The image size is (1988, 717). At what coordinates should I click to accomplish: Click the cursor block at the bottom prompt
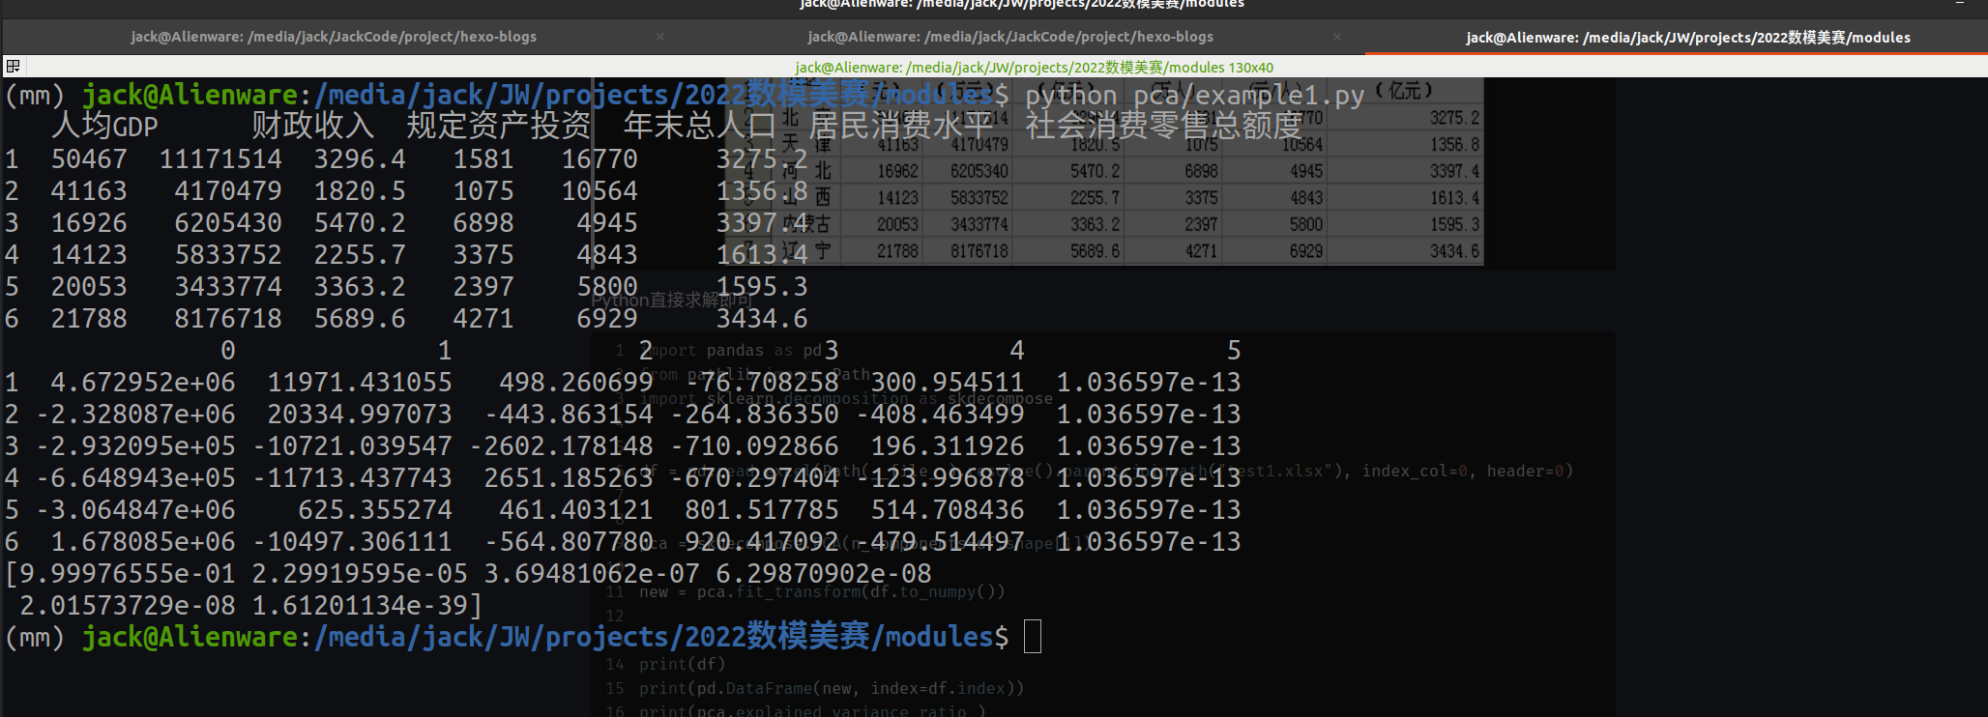coord(1033,637)
